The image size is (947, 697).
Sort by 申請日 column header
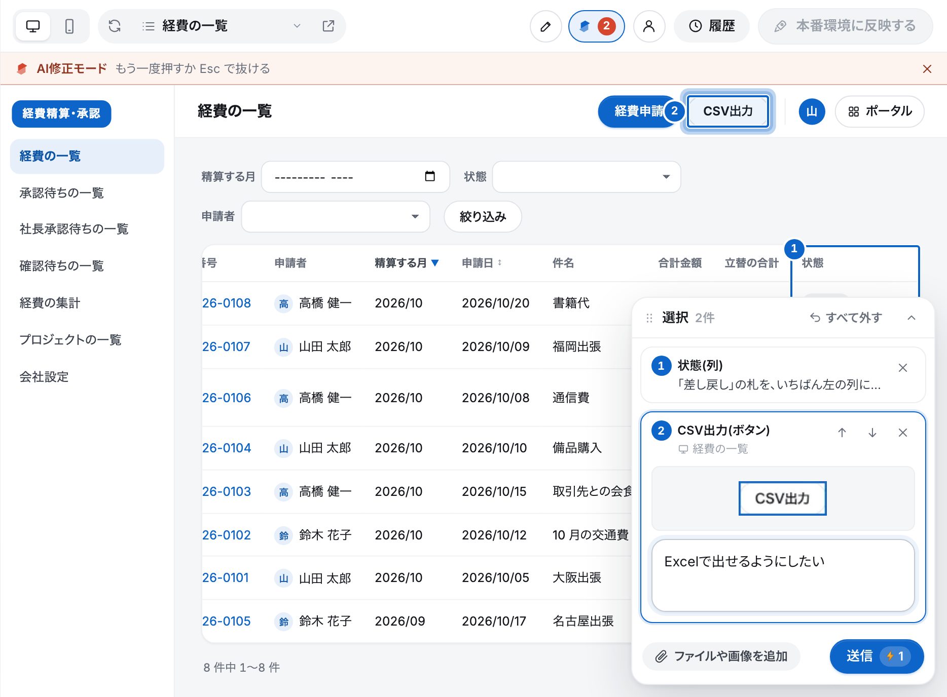tap(482, 263)
